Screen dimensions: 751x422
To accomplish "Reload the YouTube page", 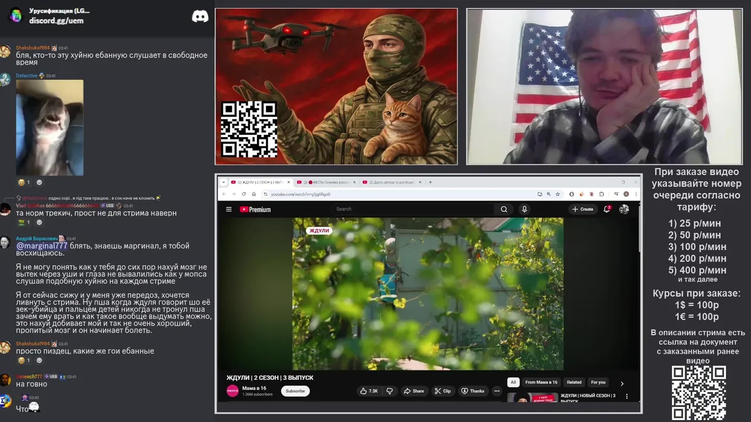I will pyautogui.click(x=243, y=194).
